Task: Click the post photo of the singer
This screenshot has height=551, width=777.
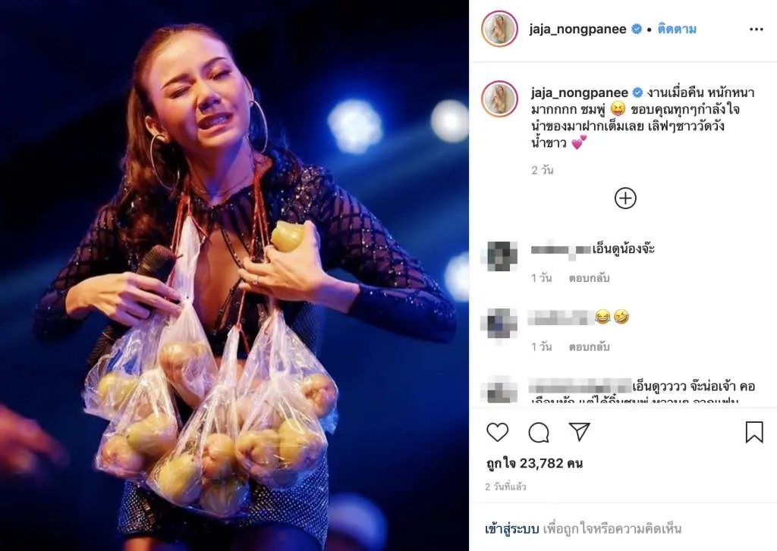Action: [234, 275]
